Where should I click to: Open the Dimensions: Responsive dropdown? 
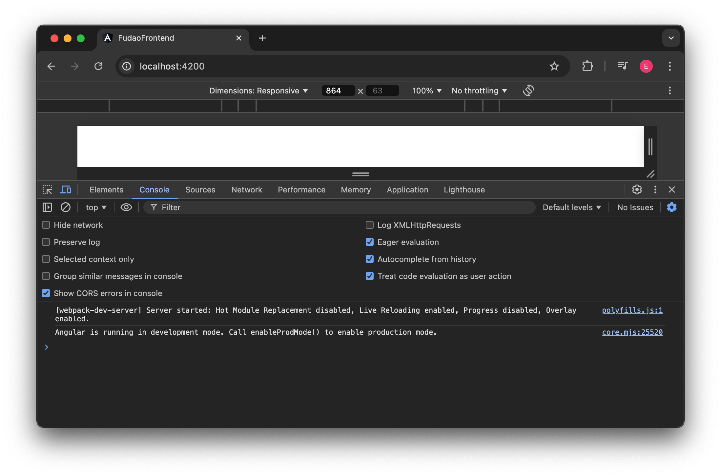click(x=258, y=90)
